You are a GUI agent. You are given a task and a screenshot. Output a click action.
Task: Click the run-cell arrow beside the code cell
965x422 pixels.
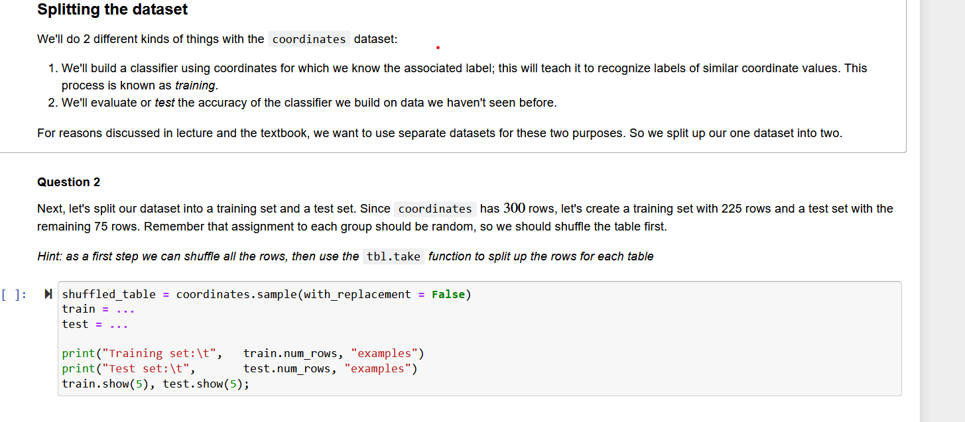coord(48,293)
